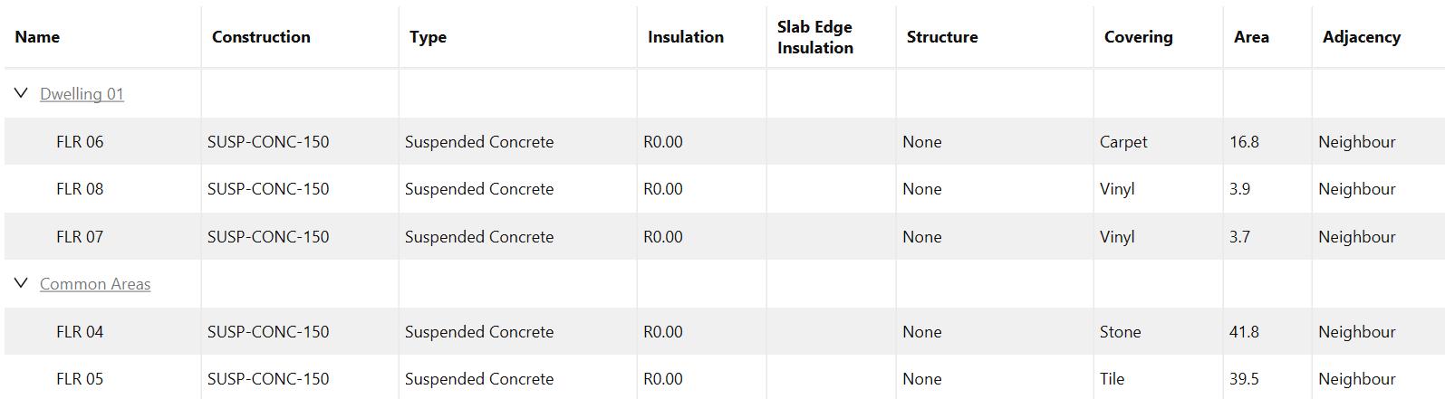1445x399 pixels.
Task: Click SUSP-CONC-150 construction for FLR 07
Action: coord(268,237)
